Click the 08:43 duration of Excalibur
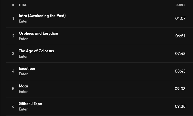Image resolution: width=193 pixels, height=116 pixels. pyautogui.click(x=180, y=71)
